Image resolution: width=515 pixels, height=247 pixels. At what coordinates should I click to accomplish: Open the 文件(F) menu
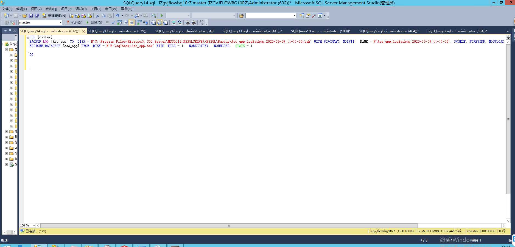click(7, 9)
